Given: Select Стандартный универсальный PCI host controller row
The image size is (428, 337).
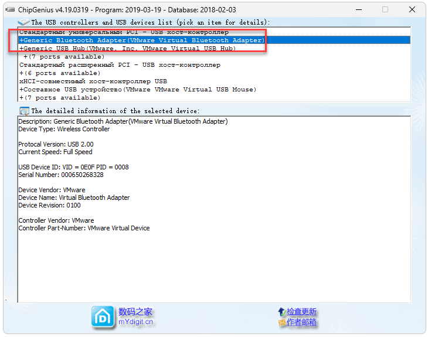Looking at the screenshot, I should 214,32.
